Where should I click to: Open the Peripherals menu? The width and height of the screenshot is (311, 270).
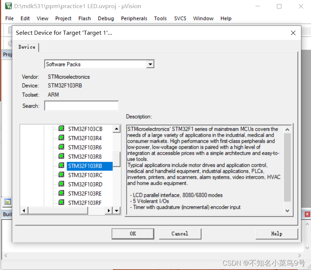tap(134, 18)
